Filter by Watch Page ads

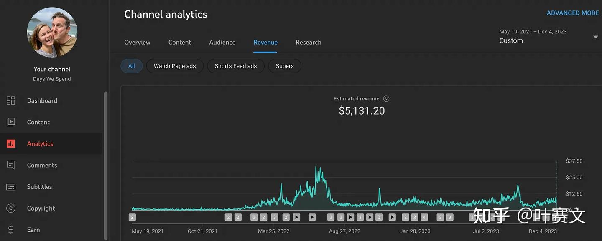pyautogui.click(x=175, y=66)
